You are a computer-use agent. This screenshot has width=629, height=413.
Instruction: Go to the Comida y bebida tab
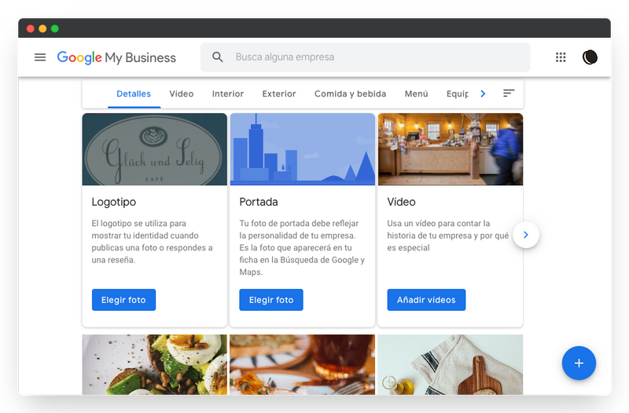[x=350, y=93]
